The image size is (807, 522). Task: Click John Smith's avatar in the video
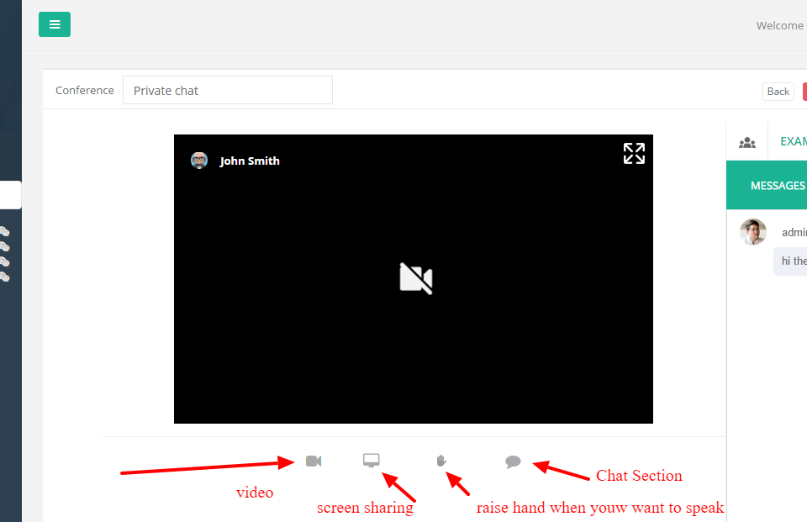199,161
